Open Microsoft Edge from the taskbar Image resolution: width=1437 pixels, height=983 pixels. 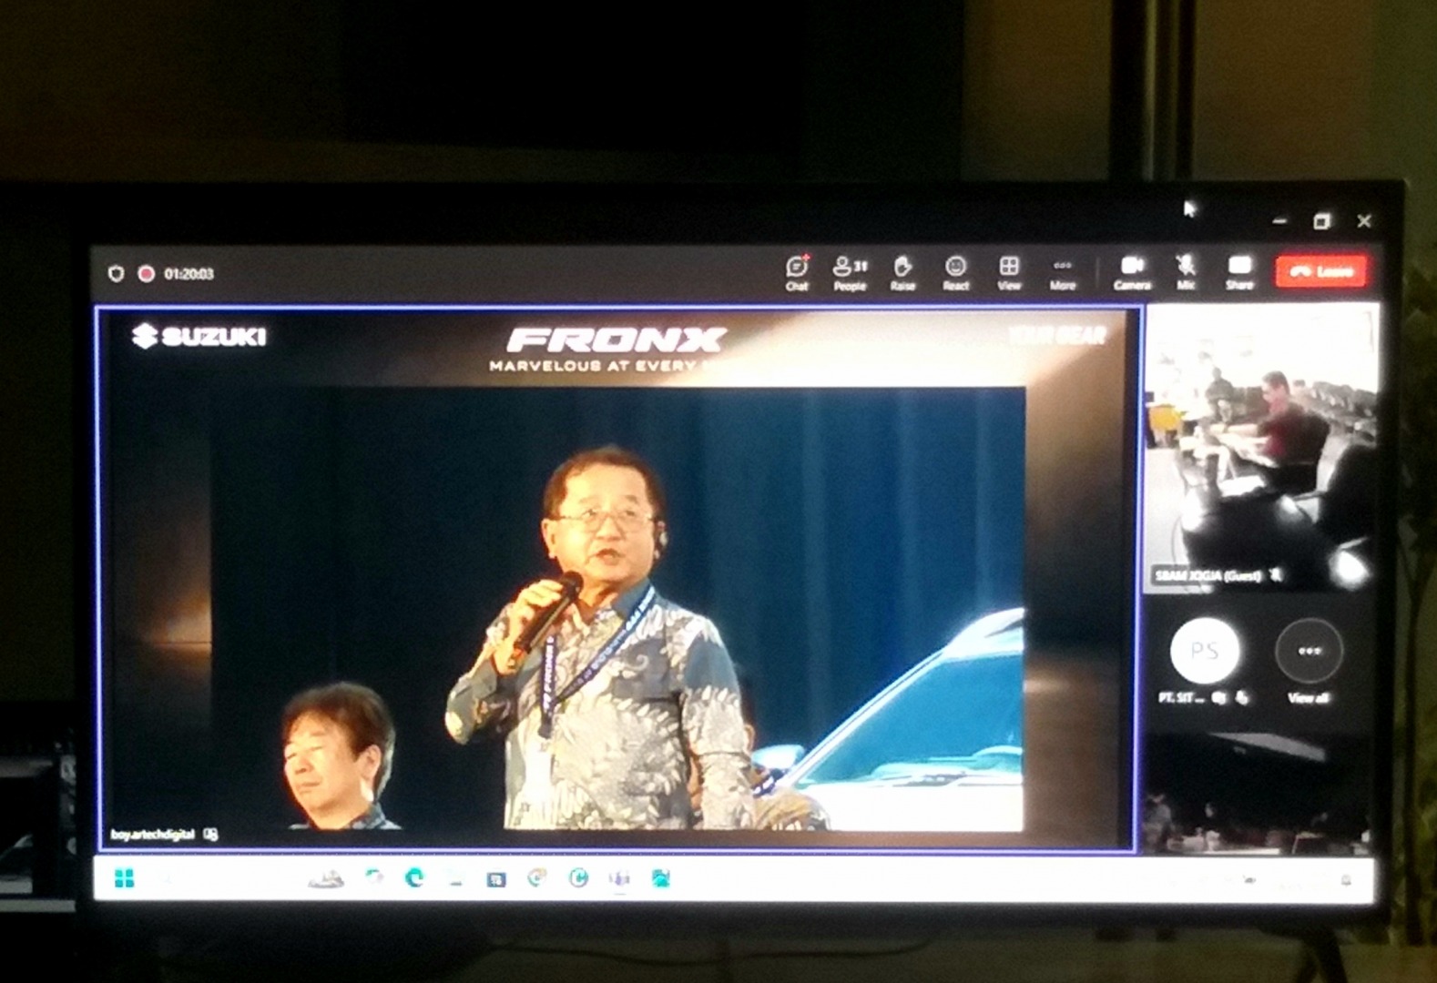click(414, 877)
